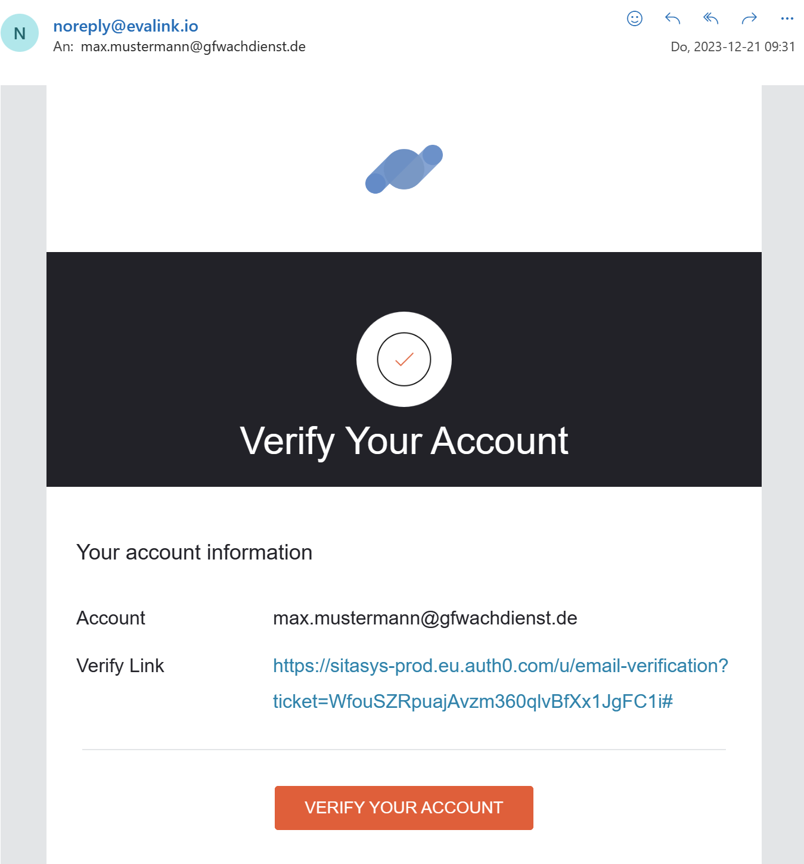Click the ticket=WfouSZRpuaj link continuation line

pos(473,701)
